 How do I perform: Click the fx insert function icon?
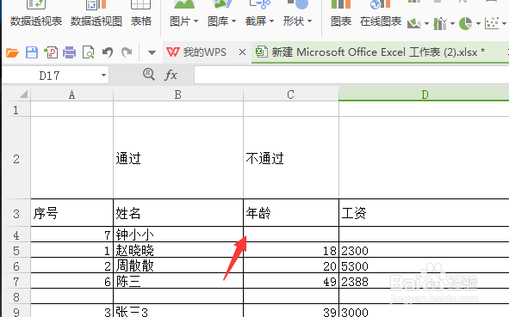pyautogui.click(x=171, y=75)
